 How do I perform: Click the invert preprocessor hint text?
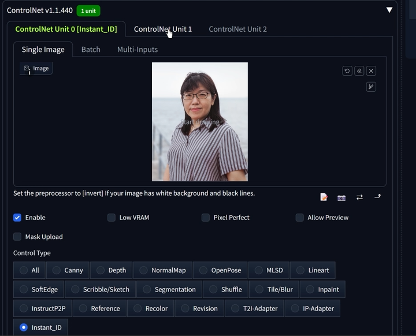(134, 193)
